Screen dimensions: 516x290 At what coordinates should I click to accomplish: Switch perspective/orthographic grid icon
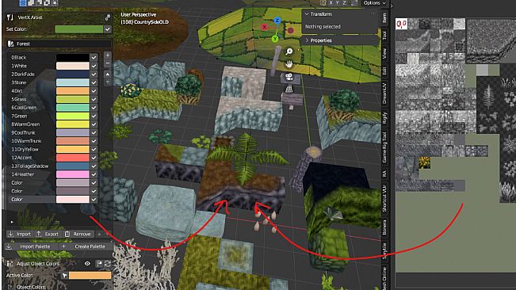pyautogui.click(x=289, y=89)
